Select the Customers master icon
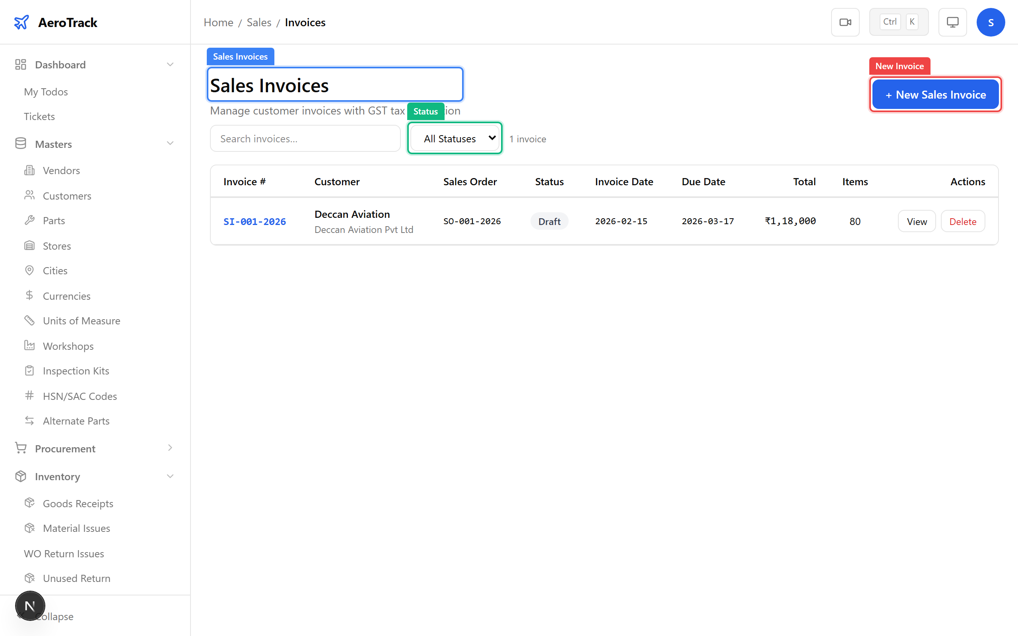 pos(29,195)
